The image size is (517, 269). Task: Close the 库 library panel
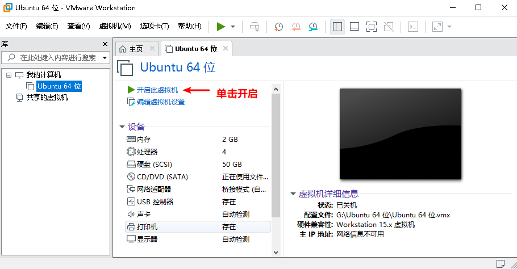(105, 44)
